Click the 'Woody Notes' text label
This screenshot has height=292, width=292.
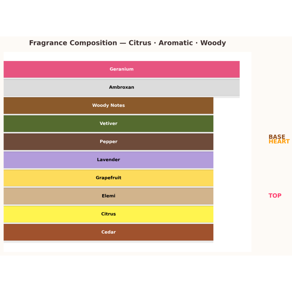pyautogui.click(x=108, y=105)
